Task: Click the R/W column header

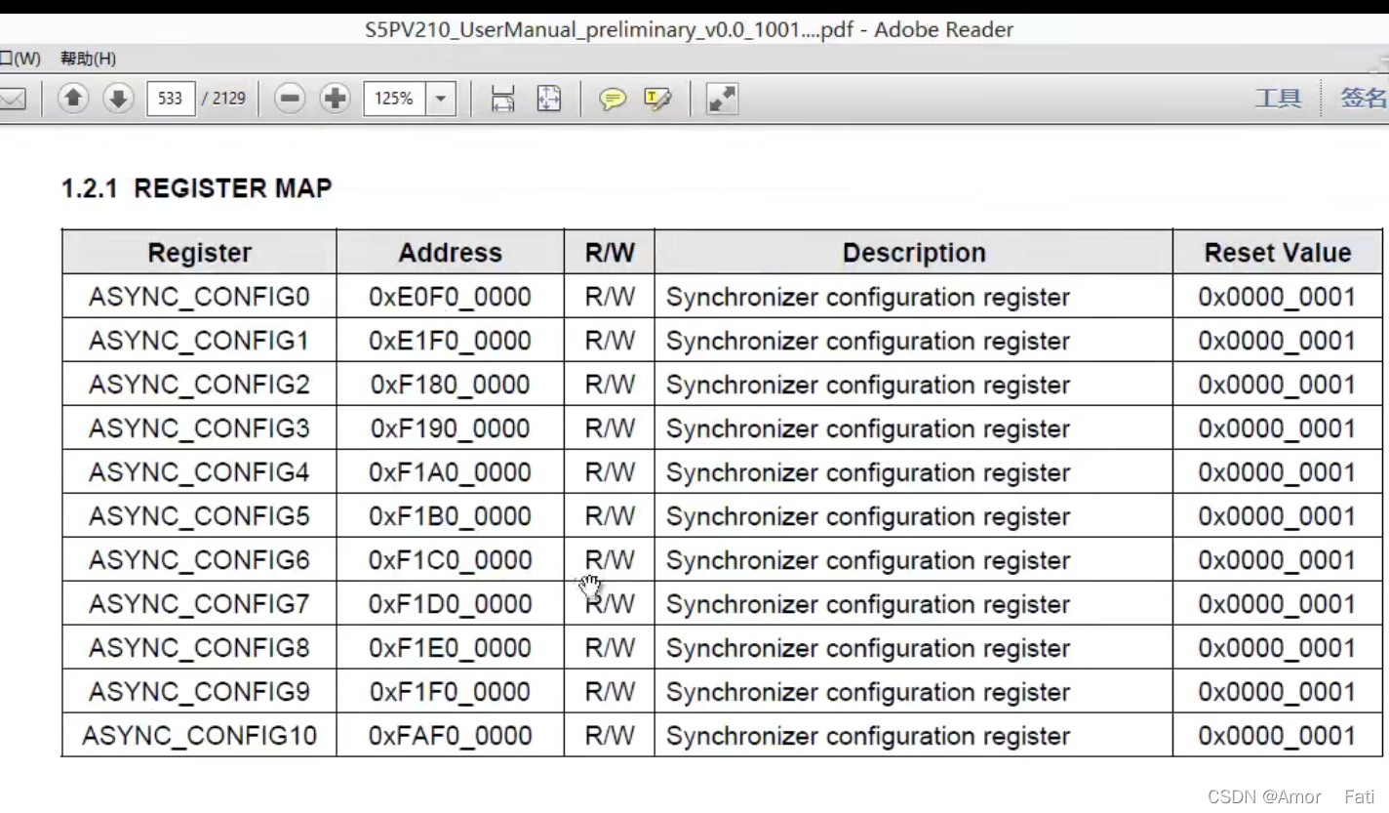Action: [x=610, y=253]
